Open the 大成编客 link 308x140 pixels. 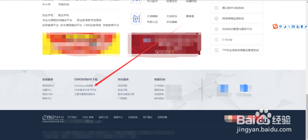click(152, 16)
